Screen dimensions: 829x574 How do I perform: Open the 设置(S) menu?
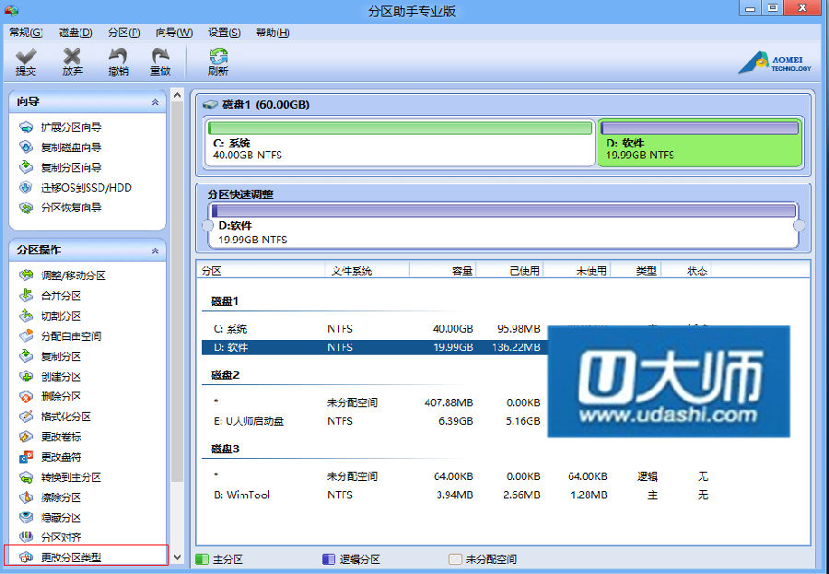(224, 32)
